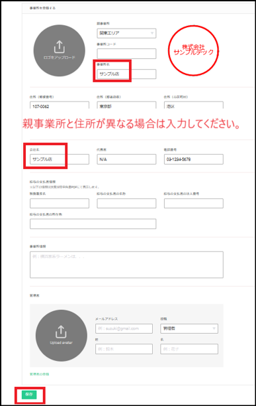Click the 税務署名 input field
The width and height of the screenshot is (256, 406).
pos(60,203)
